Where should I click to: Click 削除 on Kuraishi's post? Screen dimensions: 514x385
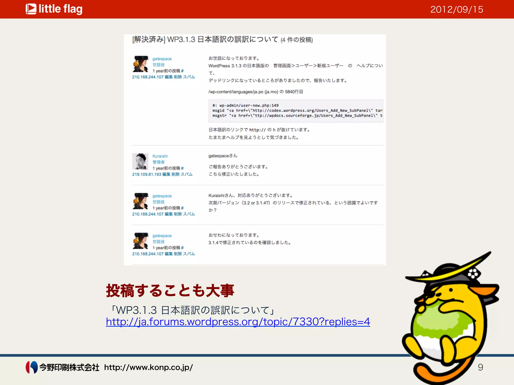click(x=175, y=174)
